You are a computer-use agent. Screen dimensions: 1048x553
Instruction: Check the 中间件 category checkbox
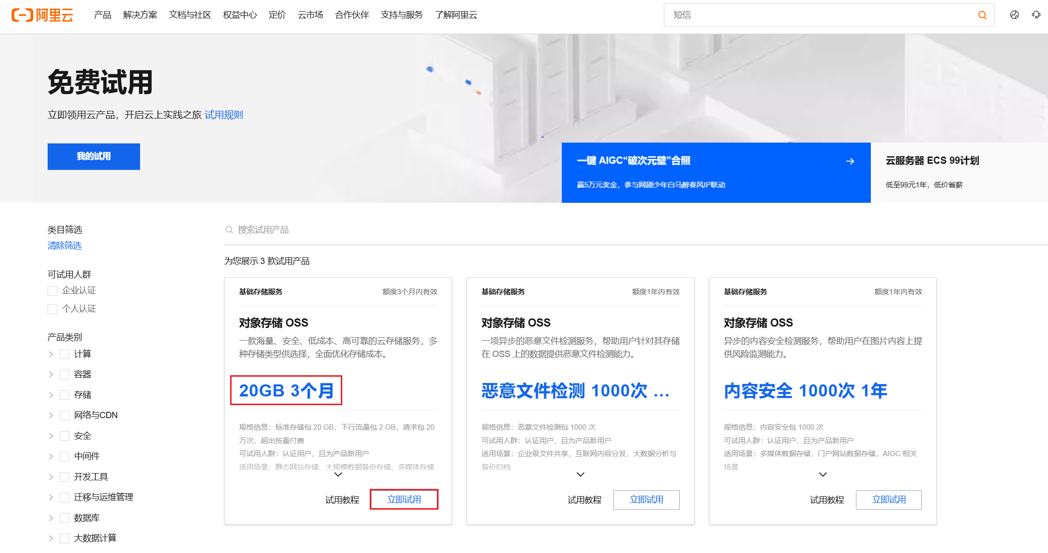(65, 456)
